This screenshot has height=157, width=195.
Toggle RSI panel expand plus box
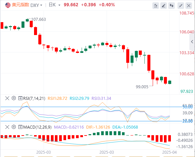[x=20, y=98]
